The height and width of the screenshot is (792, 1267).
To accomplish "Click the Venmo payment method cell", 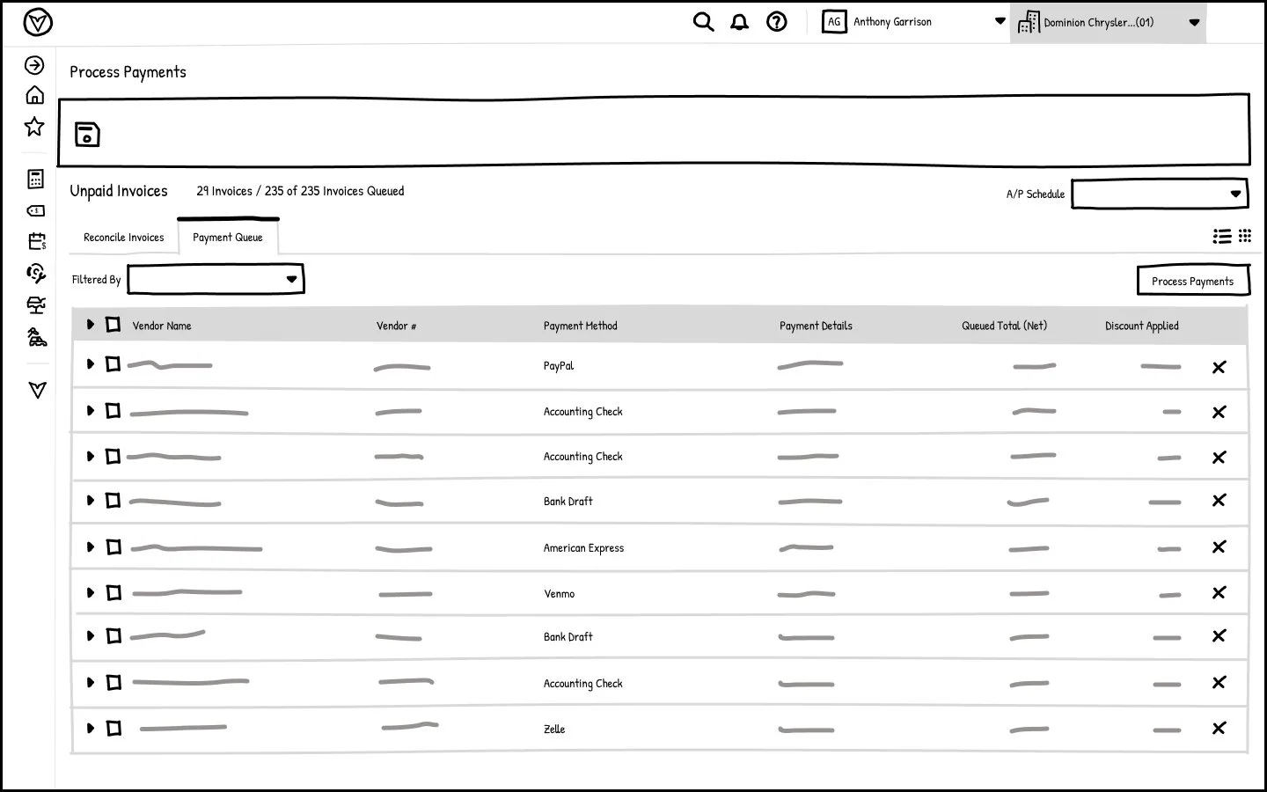I will (x=560, y=594).
